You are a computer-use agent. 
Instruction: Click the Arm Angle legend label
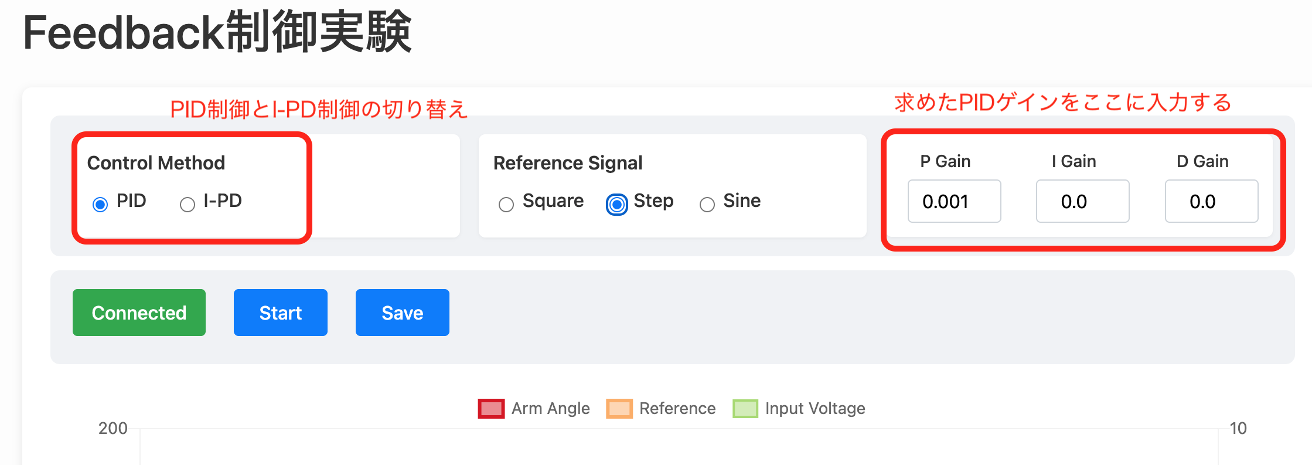(551, 409)
